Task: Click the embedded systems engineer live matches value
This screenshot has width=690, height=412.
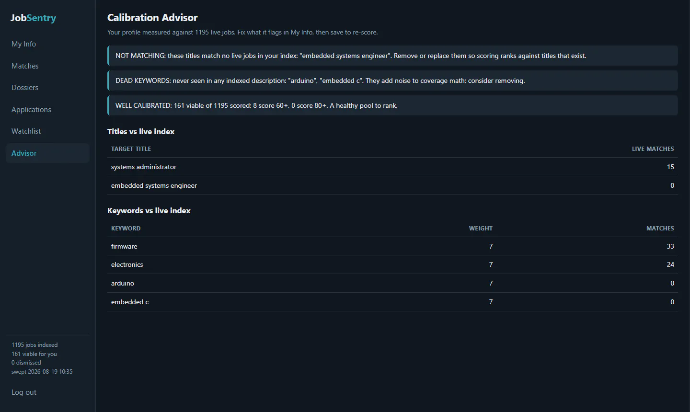Action: point(672,185)
